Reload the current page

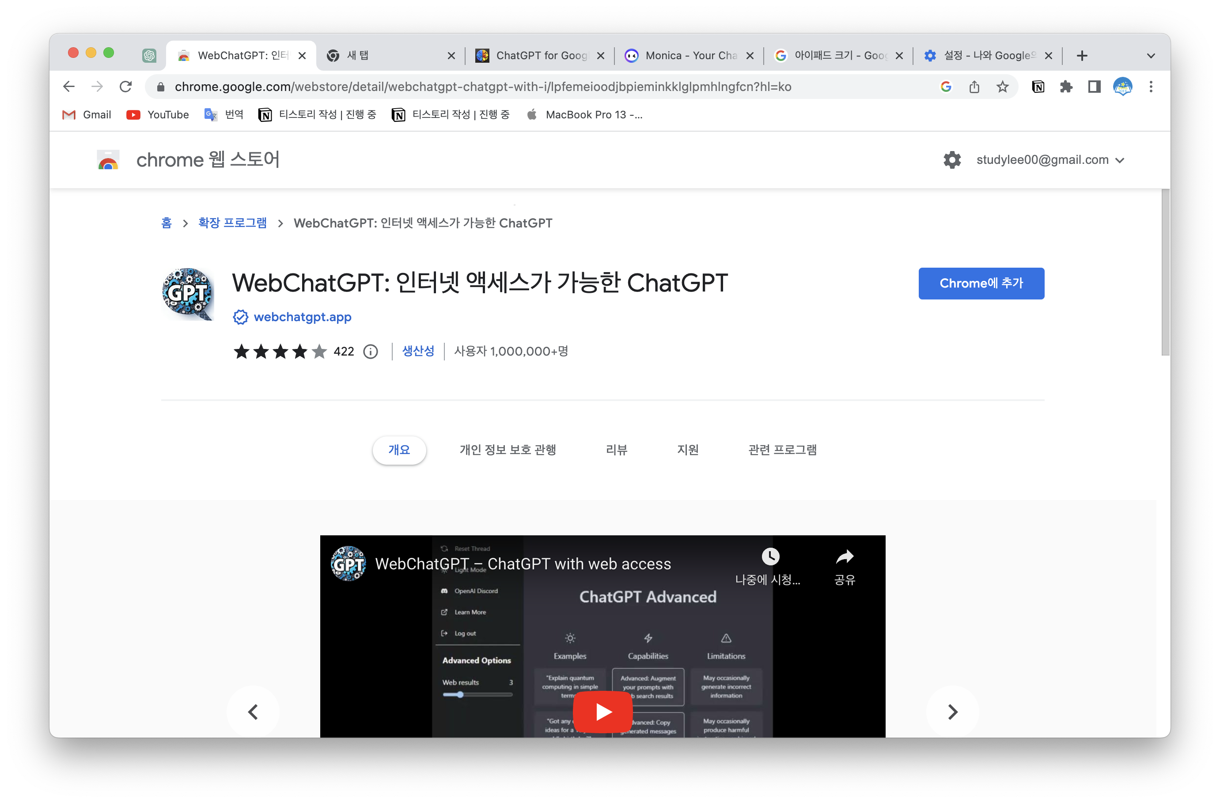point(125,87)
